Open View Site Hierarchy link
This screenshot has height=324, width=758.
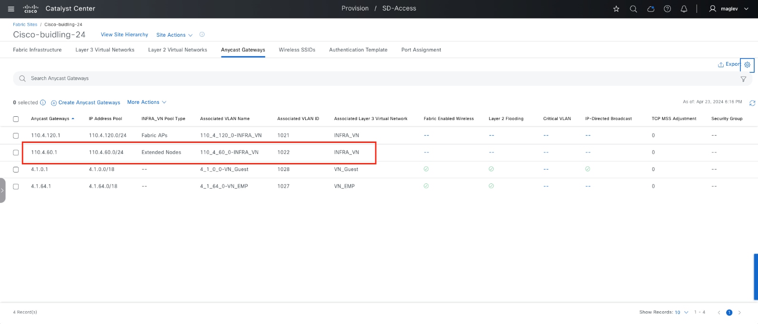(124, 35)
